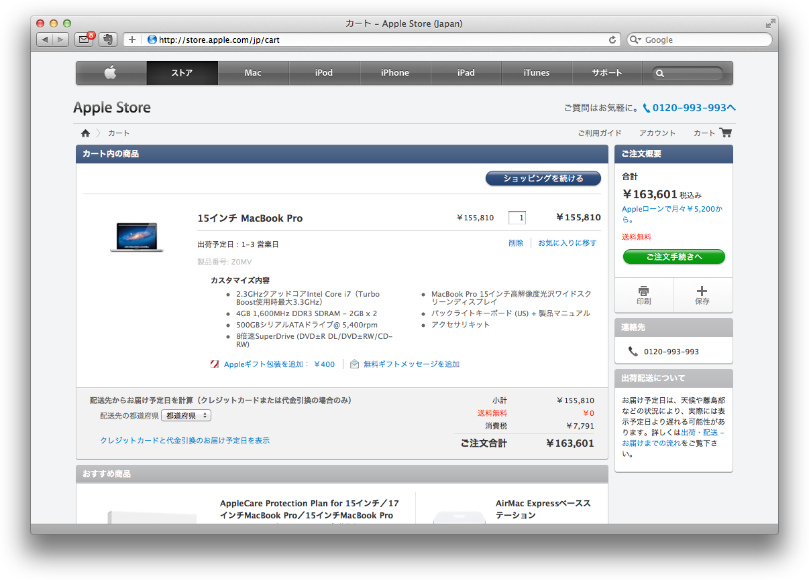The height and width of the screenshot is (580, 809).
Task: Reload the page using the refresh icon
Action: 612,40
